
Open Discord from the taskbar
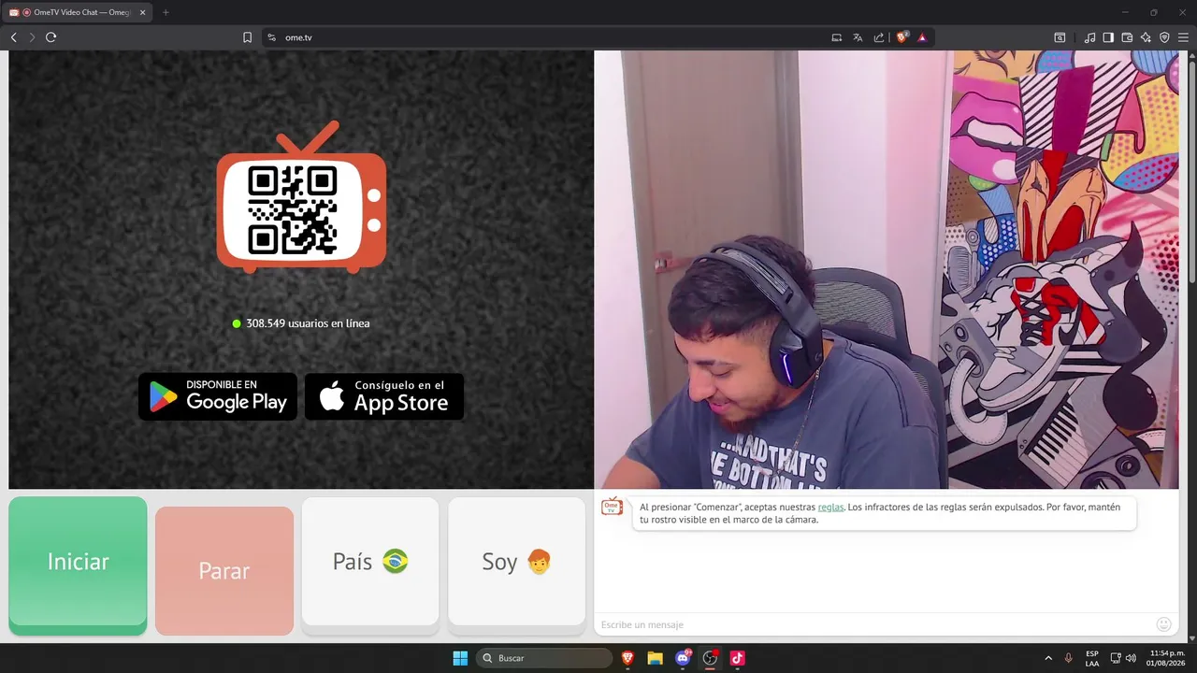[x=683, y=658]
